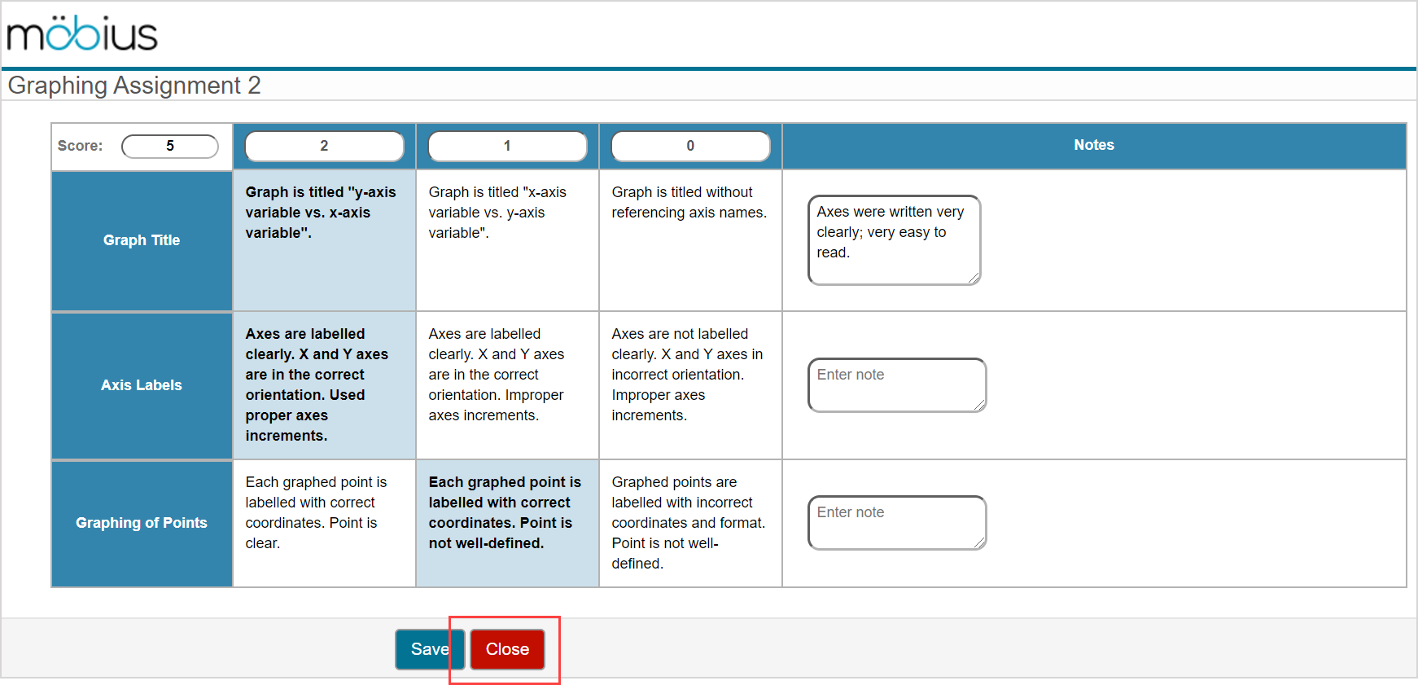Click the Graphing of Points note field

click(x=896, y=522)
